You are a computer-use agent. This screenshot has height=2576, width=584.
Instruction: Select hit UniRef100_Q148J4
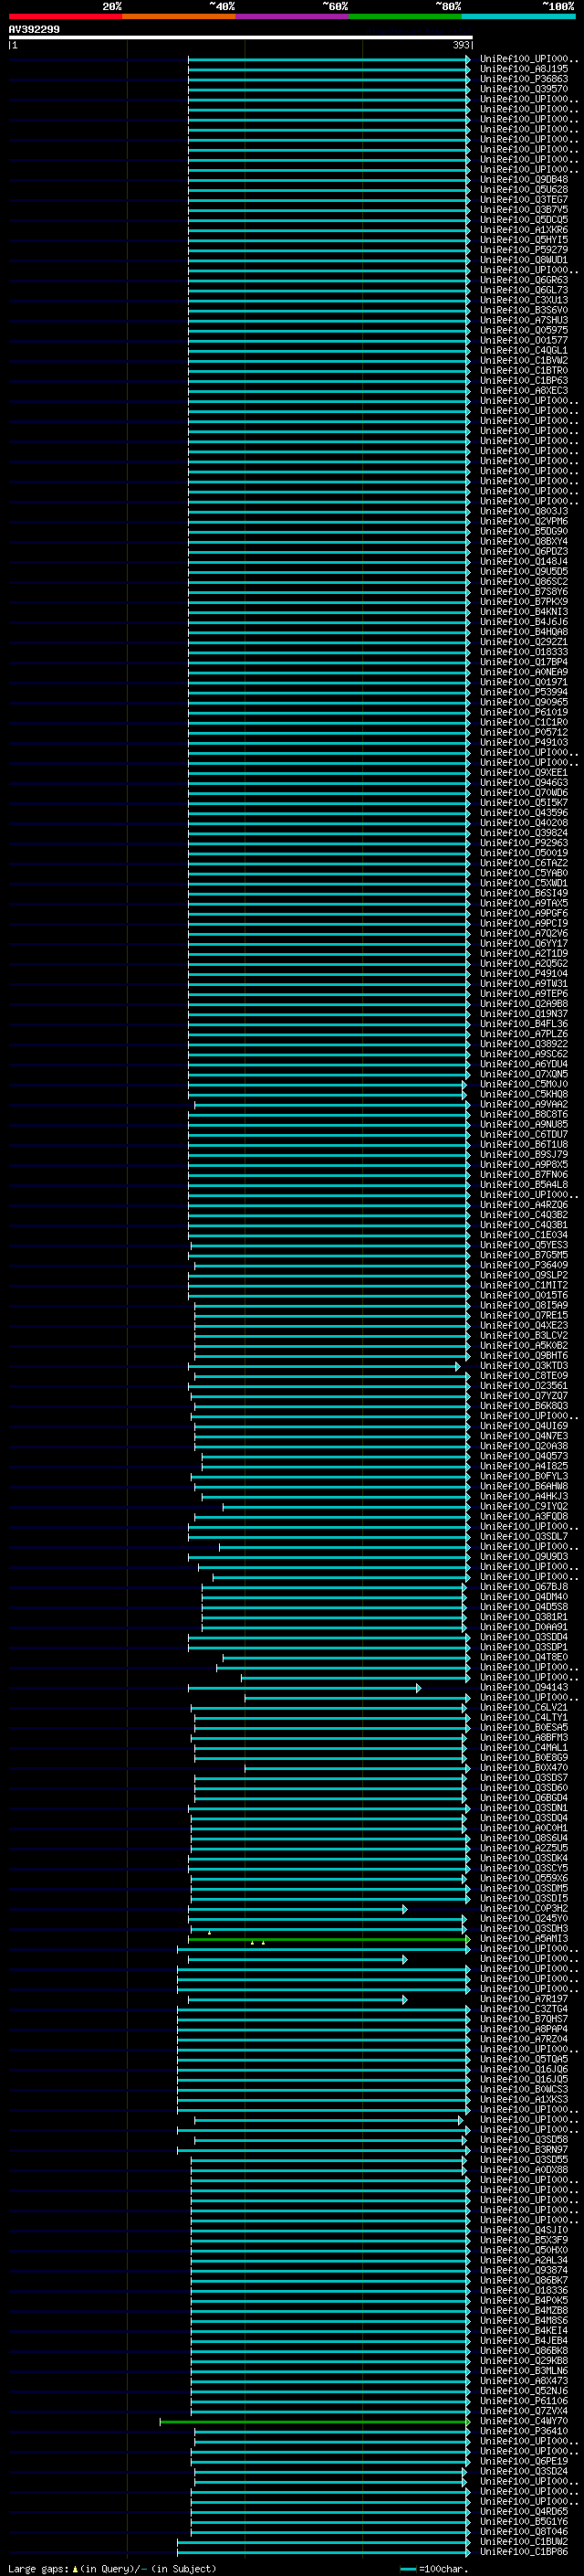coord(523,562)
